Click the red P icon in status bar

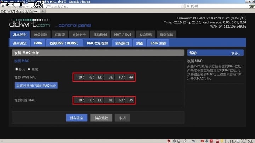217,141
